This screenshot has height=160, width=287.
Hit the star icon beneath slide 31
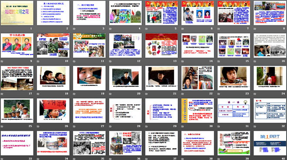tap(219, 126)
